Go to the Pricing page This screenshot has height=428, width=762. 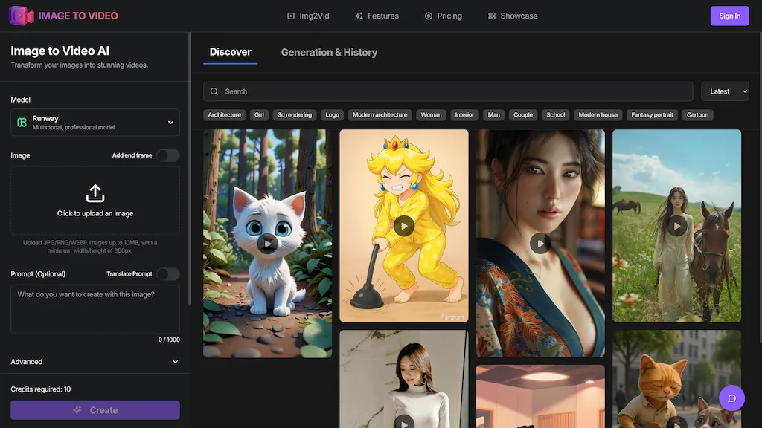pos(444,16)
